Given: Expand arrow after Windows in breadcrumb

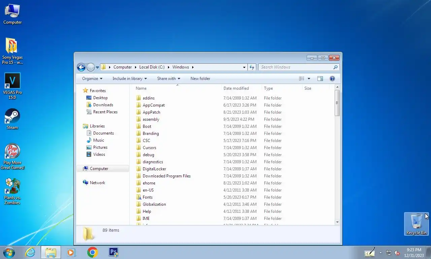Looking at the screenshot, I should point(193,67).
